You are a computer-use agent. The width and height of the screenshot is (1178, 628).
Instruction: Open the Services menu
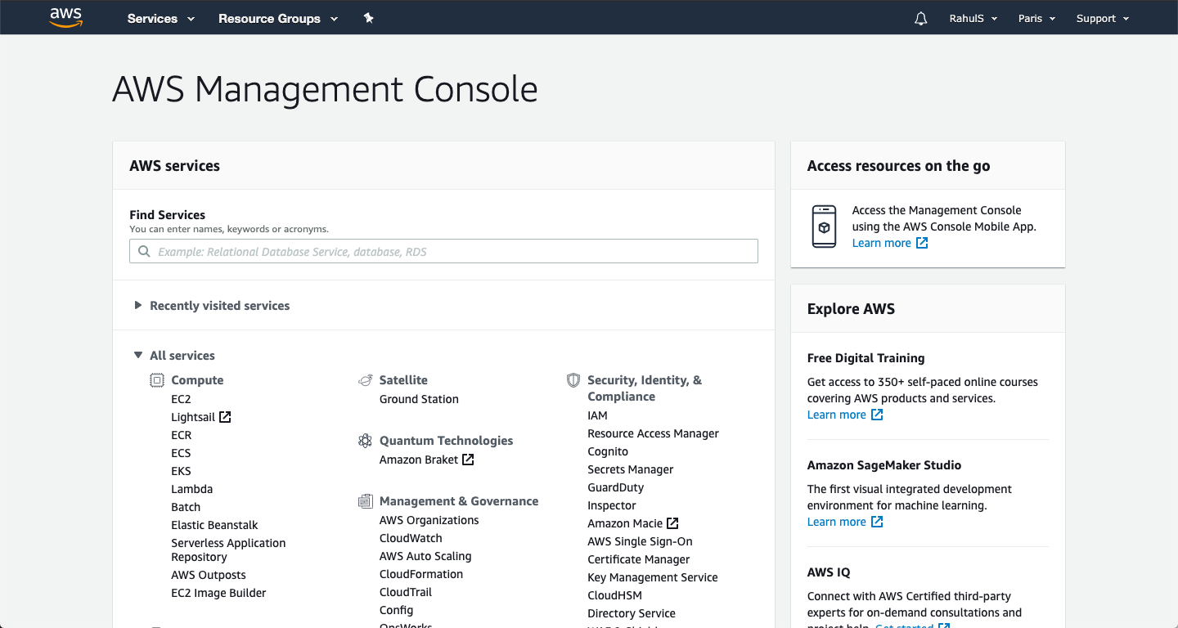pyautogui.click(x=160, y=19)
